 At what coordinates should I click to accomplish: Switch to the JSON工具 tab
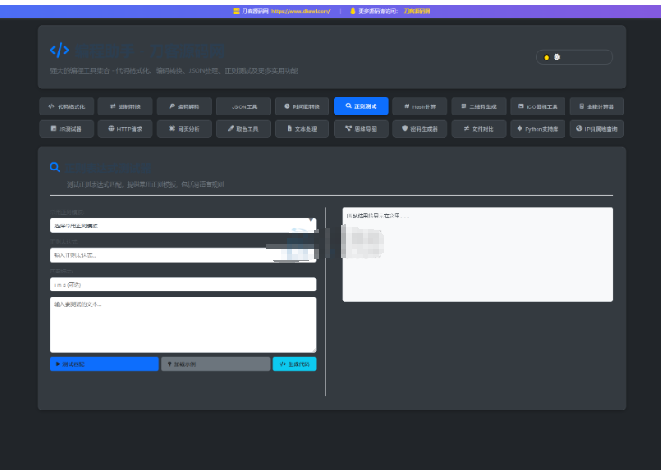tap(243, 106)
